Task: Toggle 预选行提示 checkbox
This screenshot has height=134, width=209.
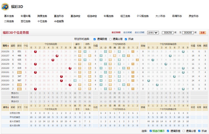Action: pyautogui.click(x=151, y=131)
